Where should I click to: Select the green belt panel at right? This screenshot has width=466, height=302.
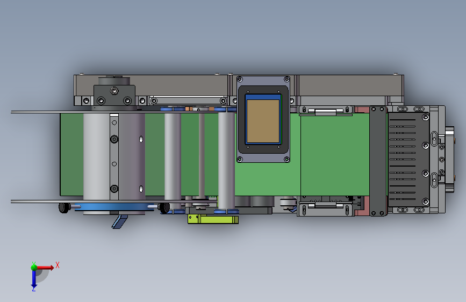click(x=335, y=156)
